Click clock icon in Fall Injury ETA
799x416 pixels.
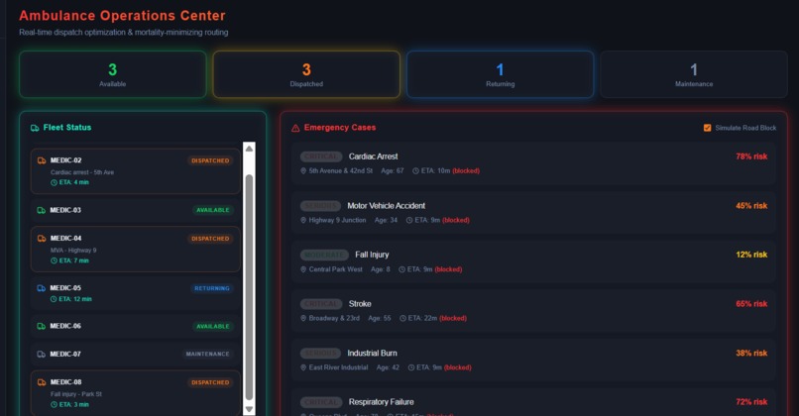tap(402, 269)
